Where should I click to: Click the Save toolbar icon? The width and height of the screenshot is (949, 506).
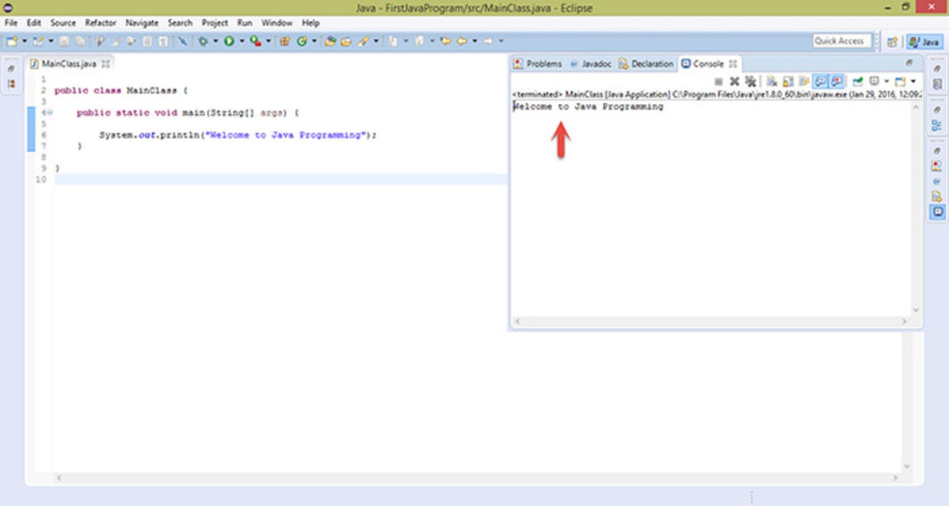tap(64, 41)
